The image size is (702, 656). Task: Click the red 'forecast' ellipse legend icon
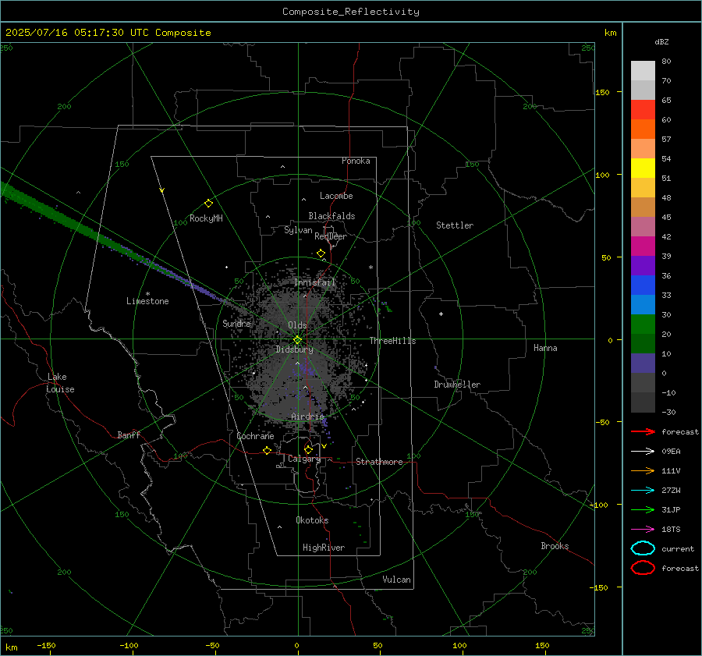pyautogui.click(x=643, y=568)
